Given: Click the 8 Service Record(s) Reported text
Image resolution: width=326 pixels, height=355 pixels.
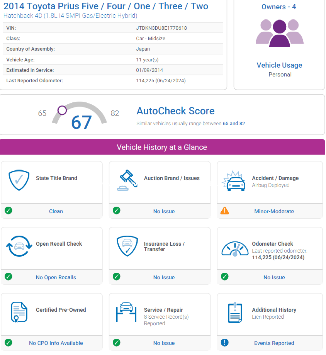Looking at the screenshot, I should pos(166,320).
